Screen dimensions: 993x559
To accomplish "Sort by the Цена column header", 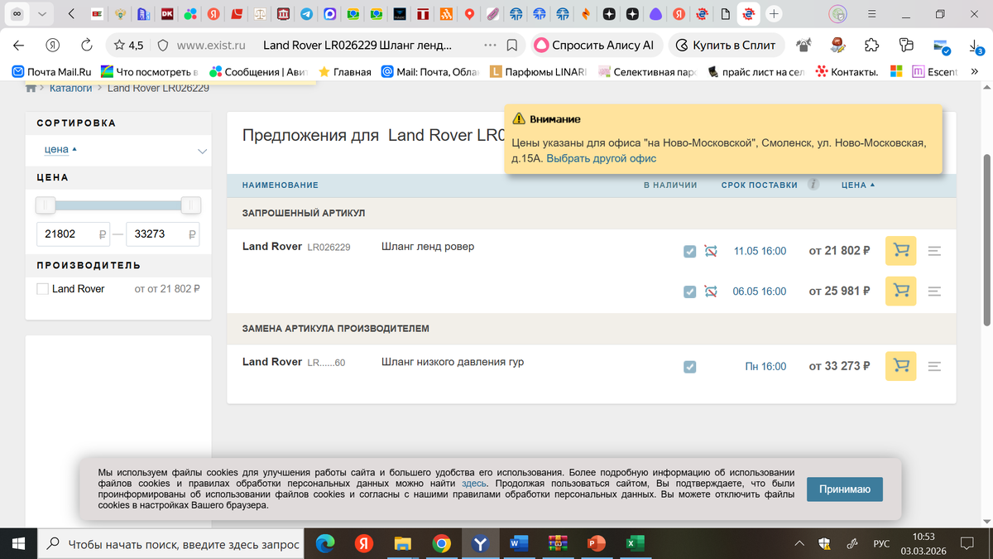I will pos(858,185).
